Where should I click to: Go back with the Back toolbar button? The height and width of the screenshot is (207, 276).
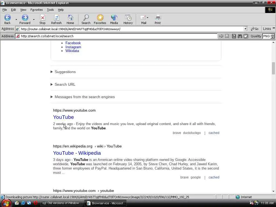(7, 19)
